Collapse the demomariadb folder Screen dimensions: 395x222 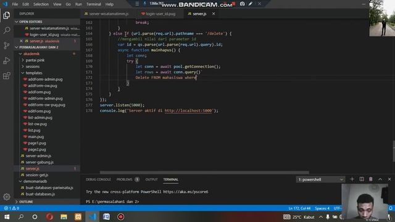click(47, 181)
